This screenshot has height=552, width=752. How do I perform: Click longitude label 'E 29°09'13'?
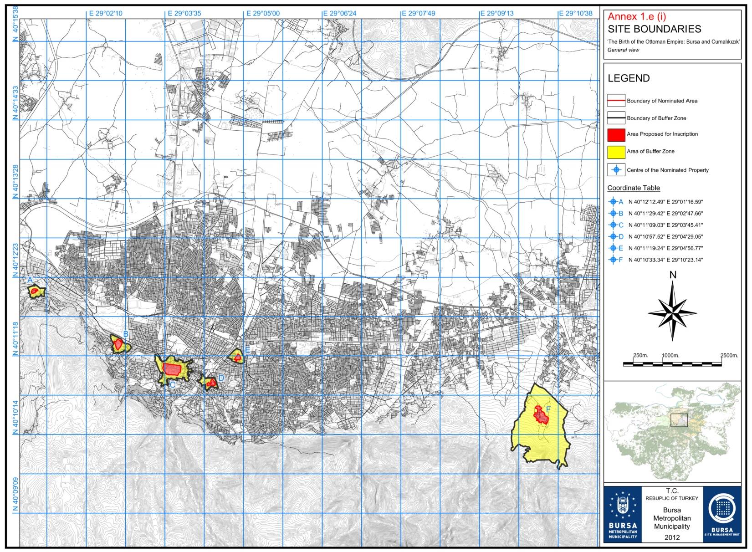click(x=497, y=14)
